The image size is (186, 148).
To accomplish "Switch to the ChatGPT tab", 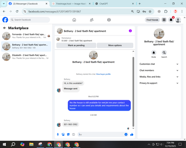I will [x=114, y=4].
